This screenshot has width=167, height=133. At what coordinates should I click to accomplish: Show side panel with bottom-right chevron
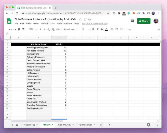point(157,125)
